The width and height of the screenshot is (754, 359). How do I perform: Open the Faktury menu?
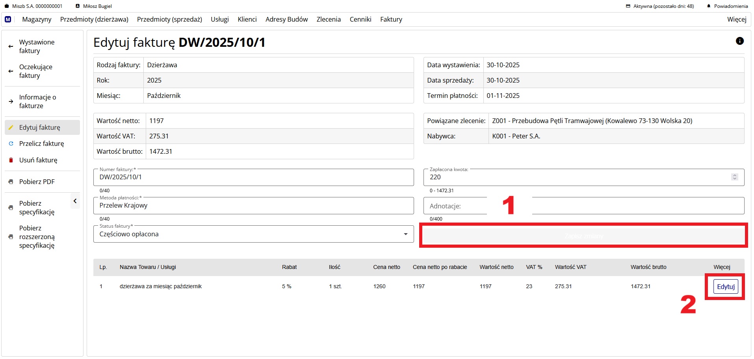(x=391, y=19)
